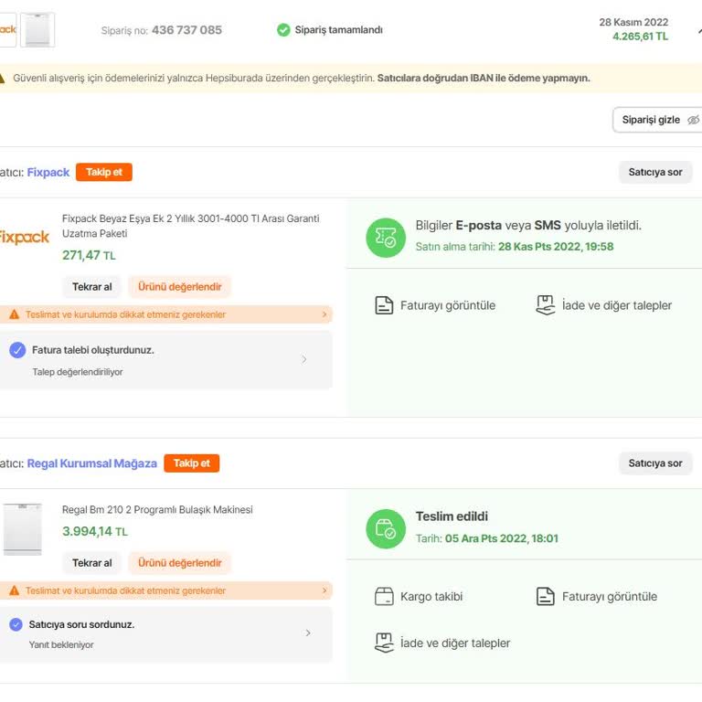This screenshot has height=702, width=702.
Task: Click the green order completed checkmark
Action: pos(283,30)
